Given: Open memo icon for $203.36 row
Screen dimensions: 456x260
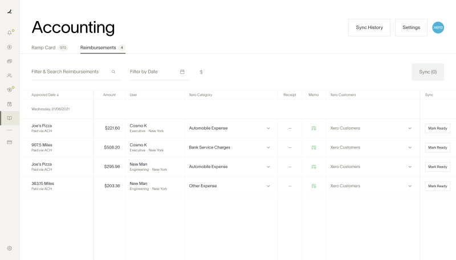Looking at the screenshot, I should click(x=314, y=186).
